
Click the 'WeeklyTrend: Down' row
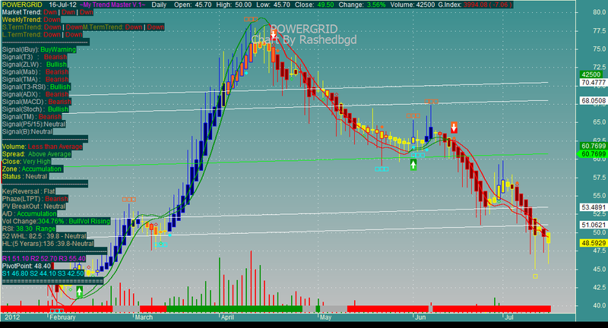click(31, 20)
